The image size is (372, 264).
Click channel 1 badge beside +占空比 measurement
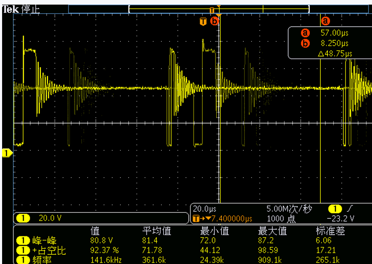click(23, 251)
